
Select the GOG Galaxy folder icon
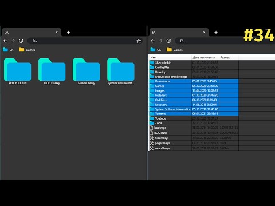pyautogui.click(x=52, y=70)
